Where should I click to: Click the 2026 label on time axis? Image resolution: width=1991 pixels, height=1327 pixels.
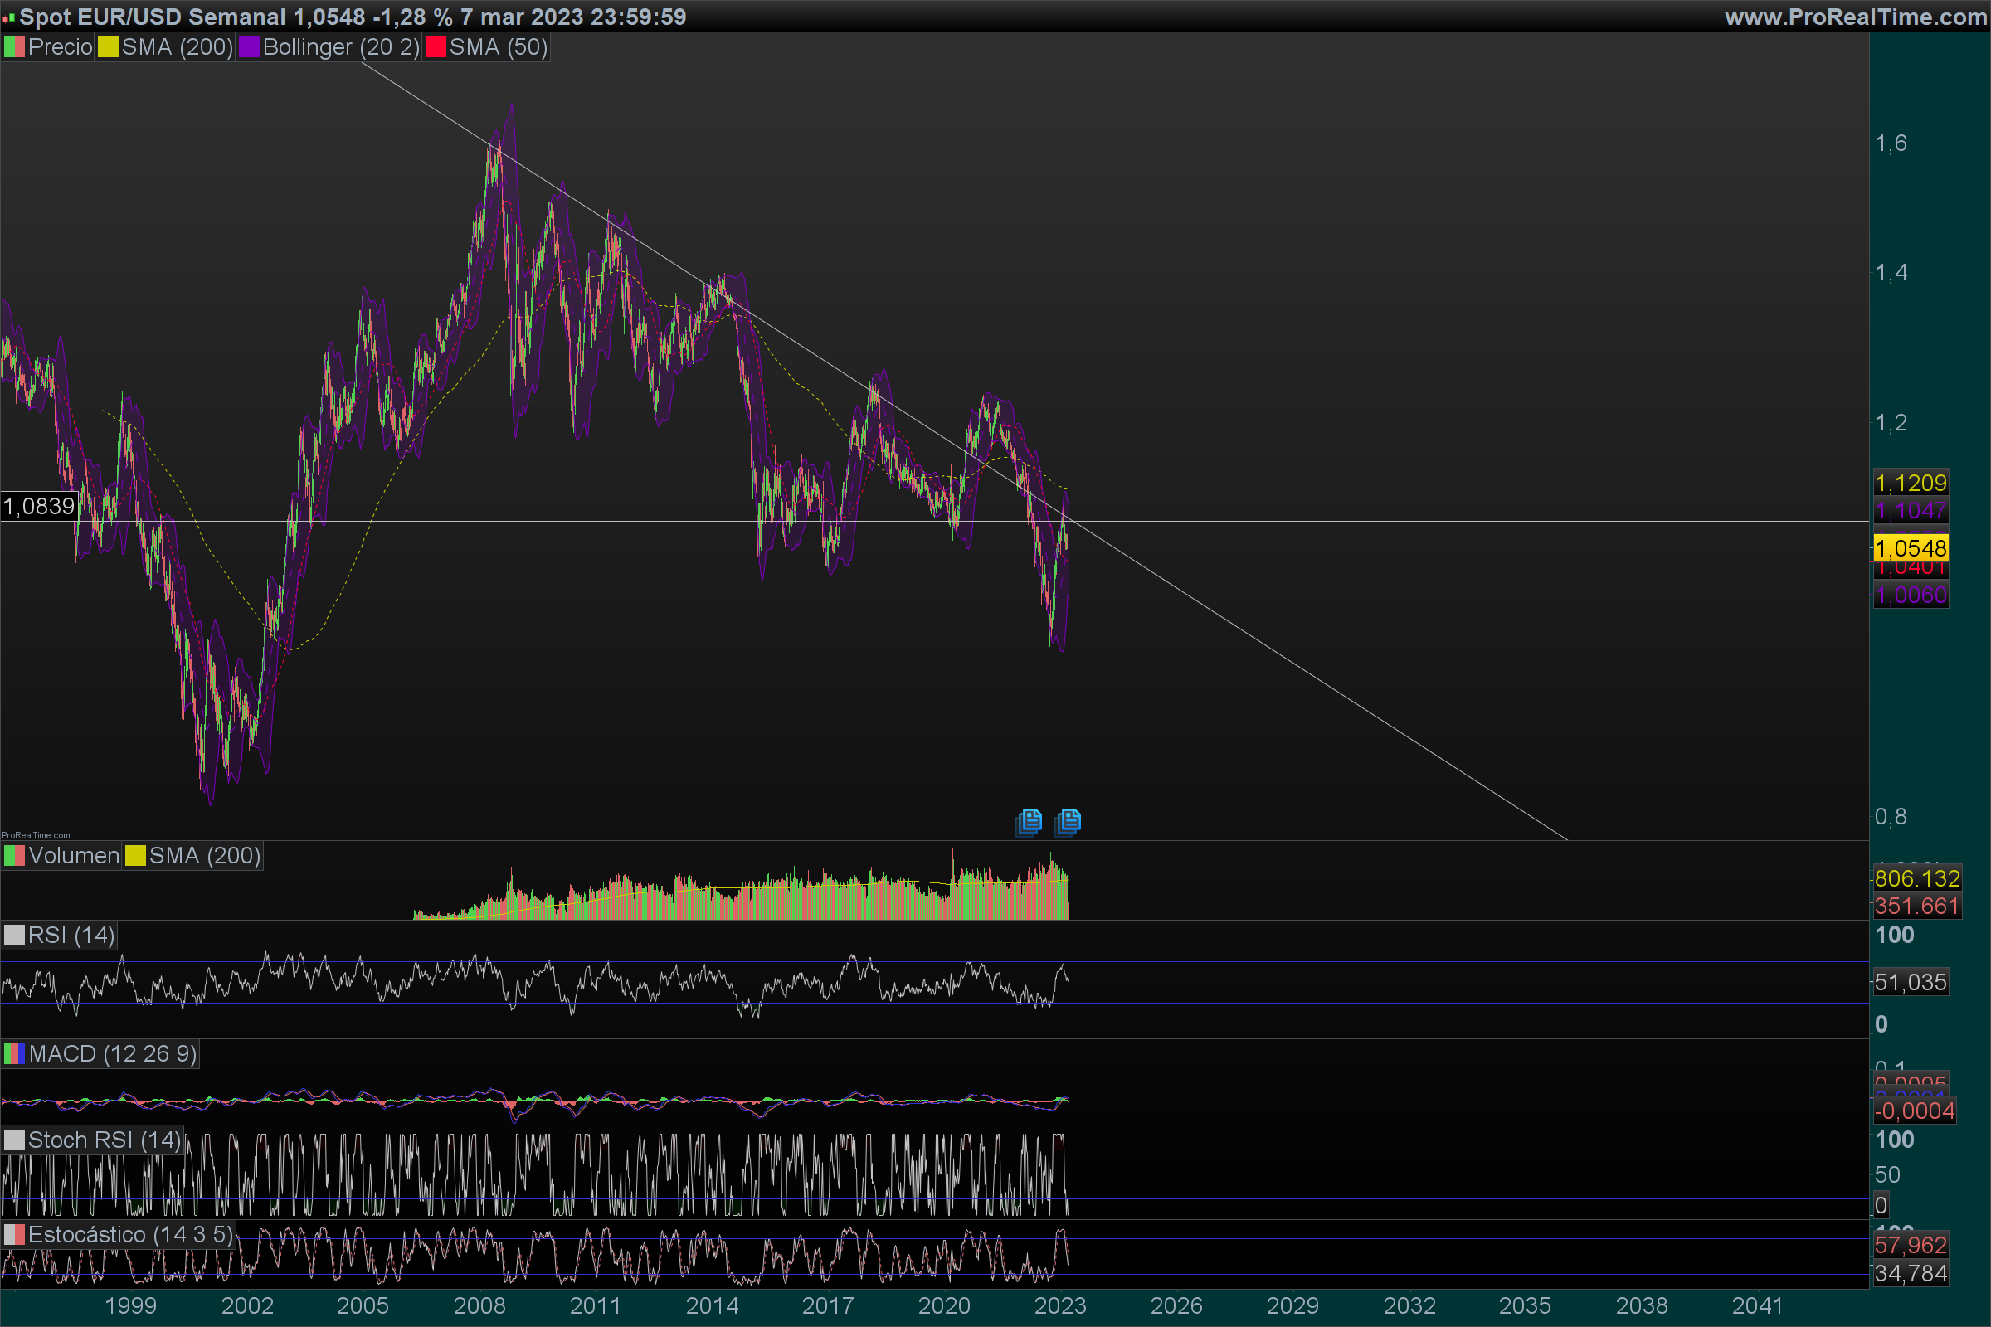coord(1176,1305)
